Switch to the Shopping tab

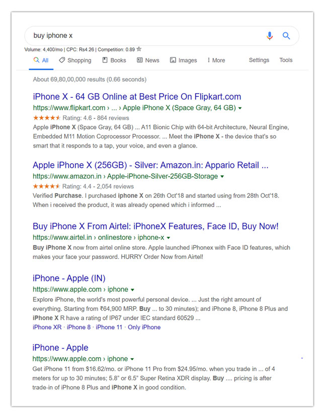coord(75,60)
